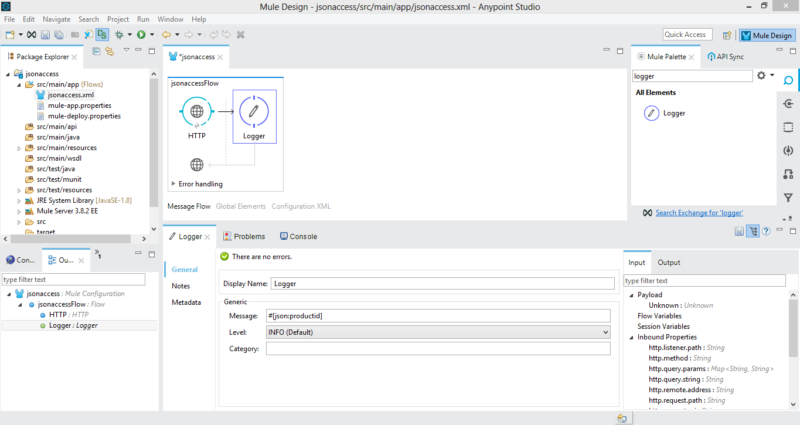The width and height of the screenshot is (800, 425).
Task: Switch to the Problems tab
Action: click(x=244, y=237)
